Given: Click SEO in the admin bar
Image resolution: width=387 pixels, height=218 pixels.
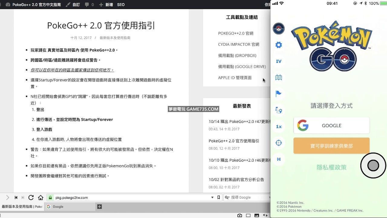Looking at the screenshot, I should point(121,5).
